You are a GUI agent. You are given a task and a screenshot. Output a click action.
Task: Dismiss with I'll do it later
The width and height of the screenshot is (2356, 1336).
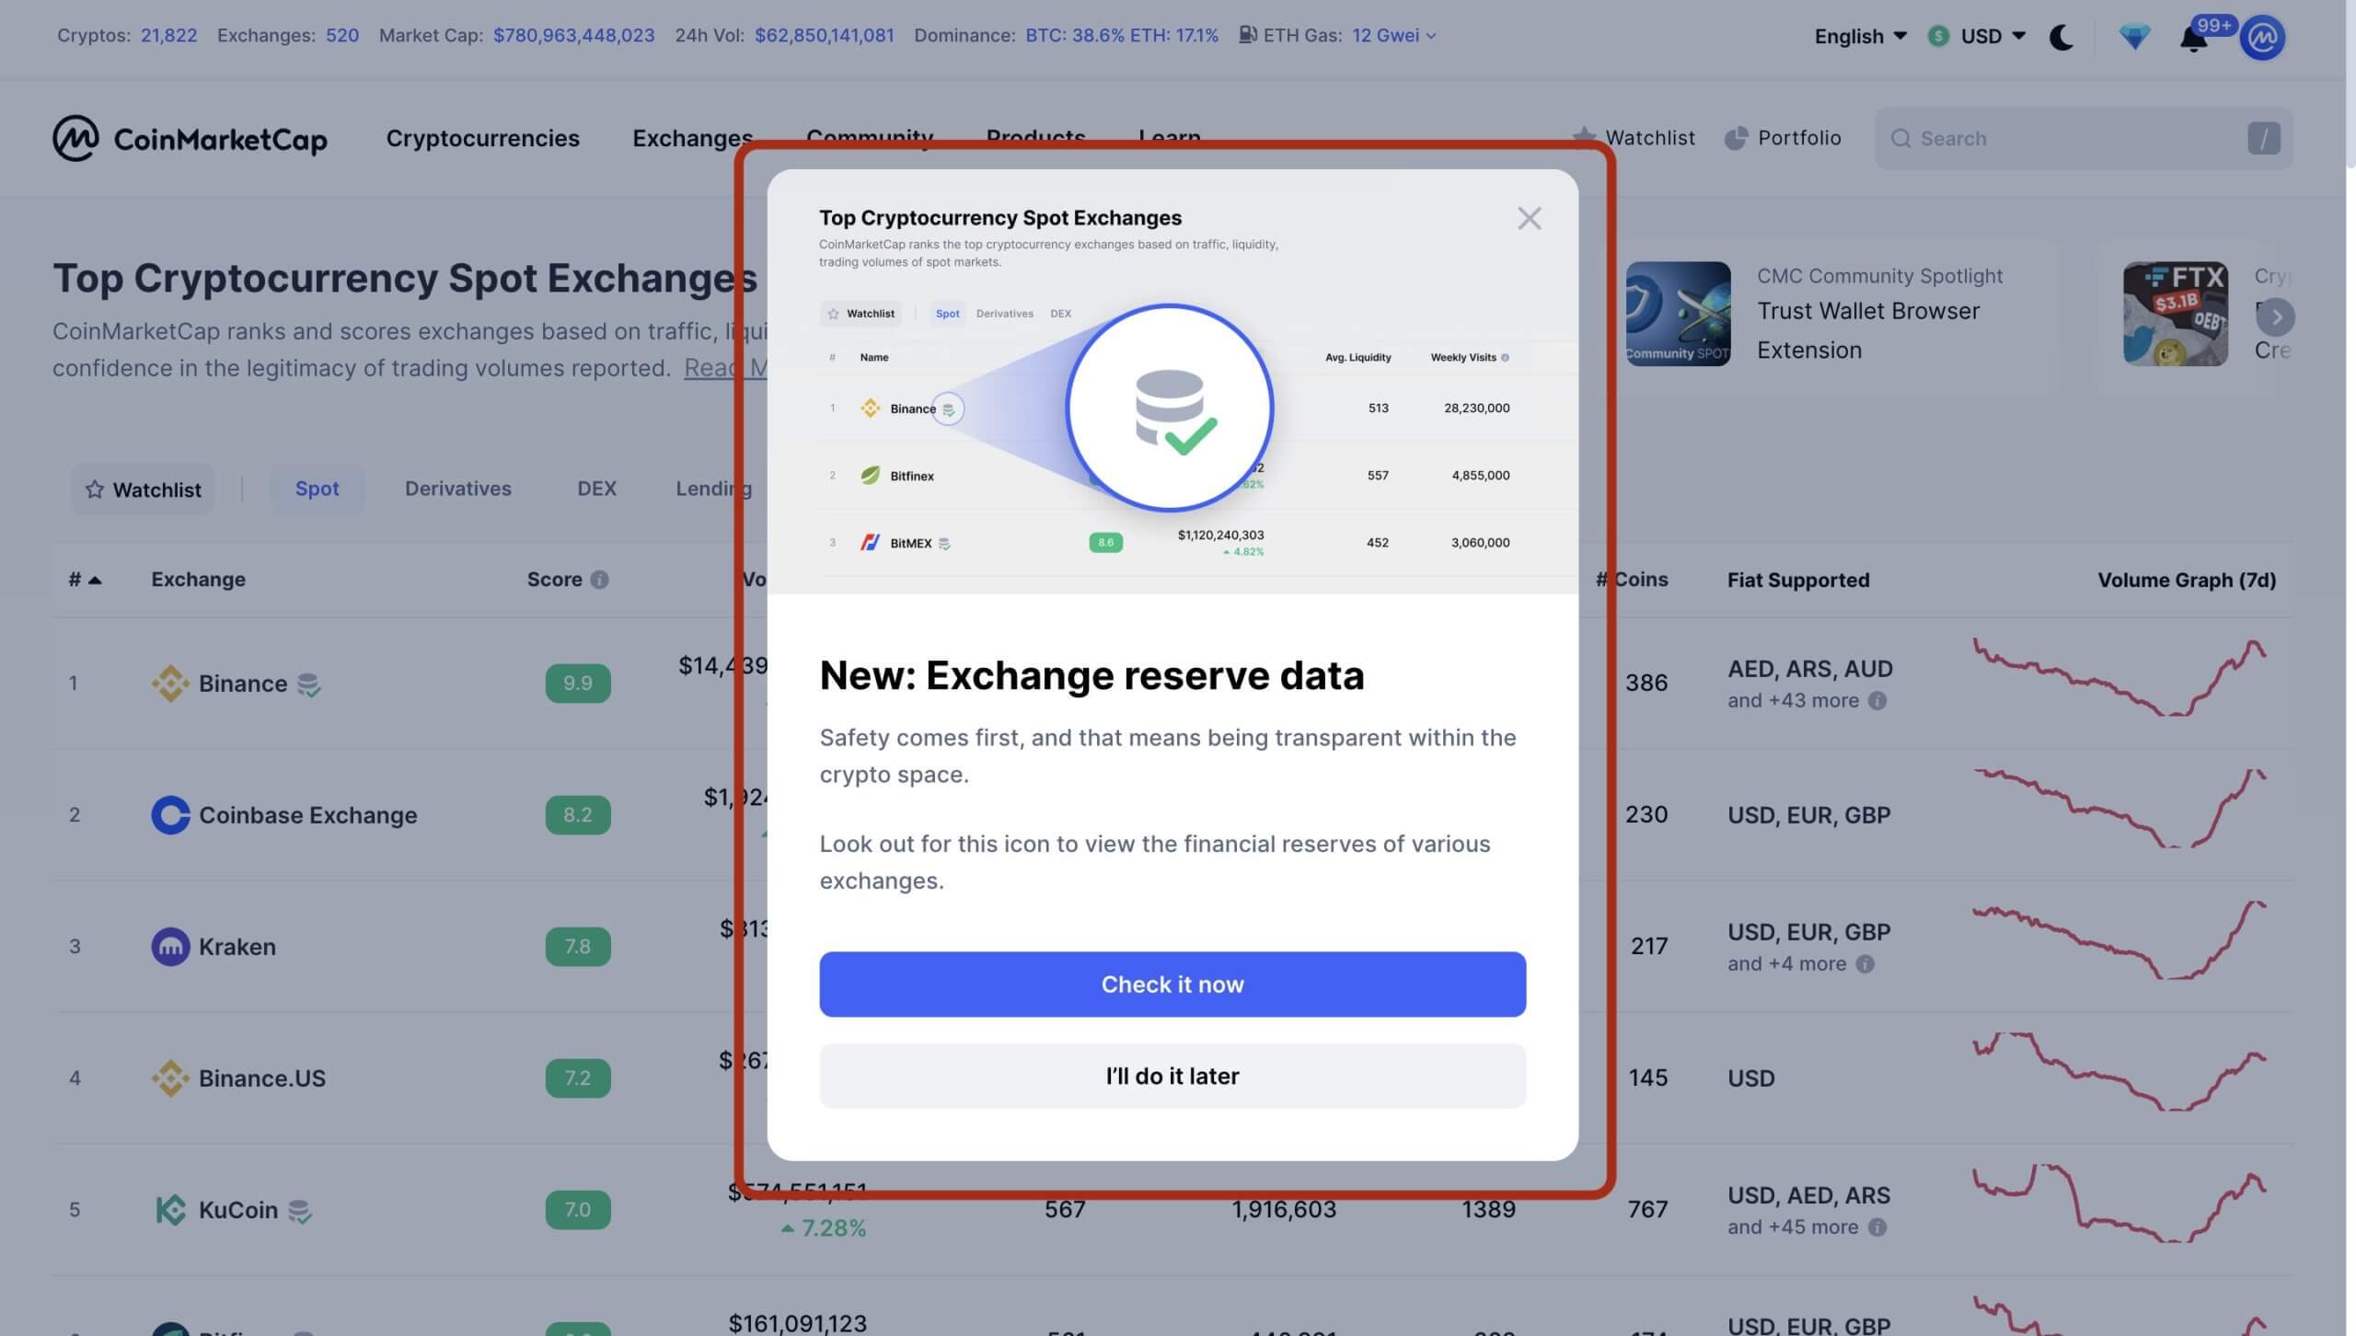(x=1172, y=1076)
